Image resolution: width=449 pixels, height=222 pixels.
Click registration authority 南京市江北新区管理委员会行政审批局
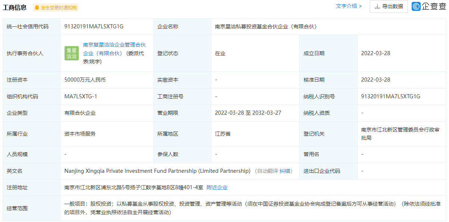(x=400, y=134)
